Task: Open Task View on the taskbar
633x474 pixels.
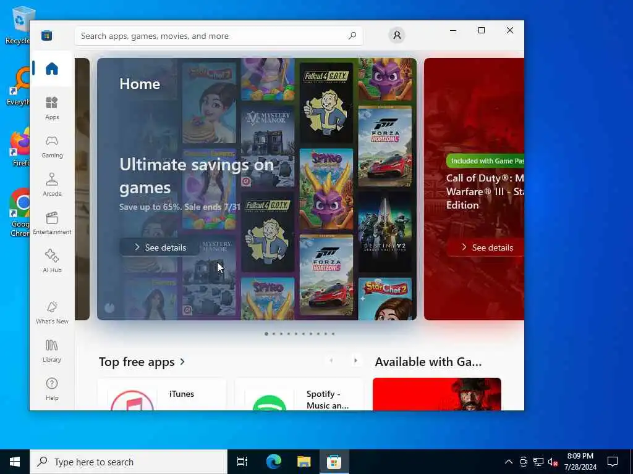Action: coord(242,462)
